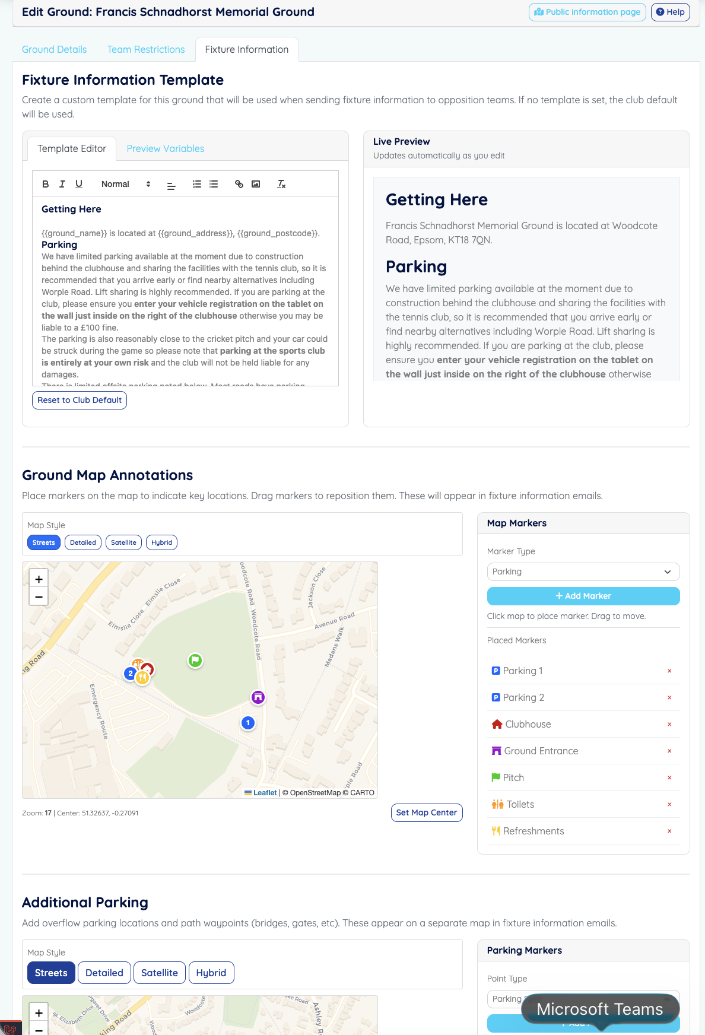The image size is (705, 1035).
Task: Open the Leaflet attribution link
Action: 261,792
